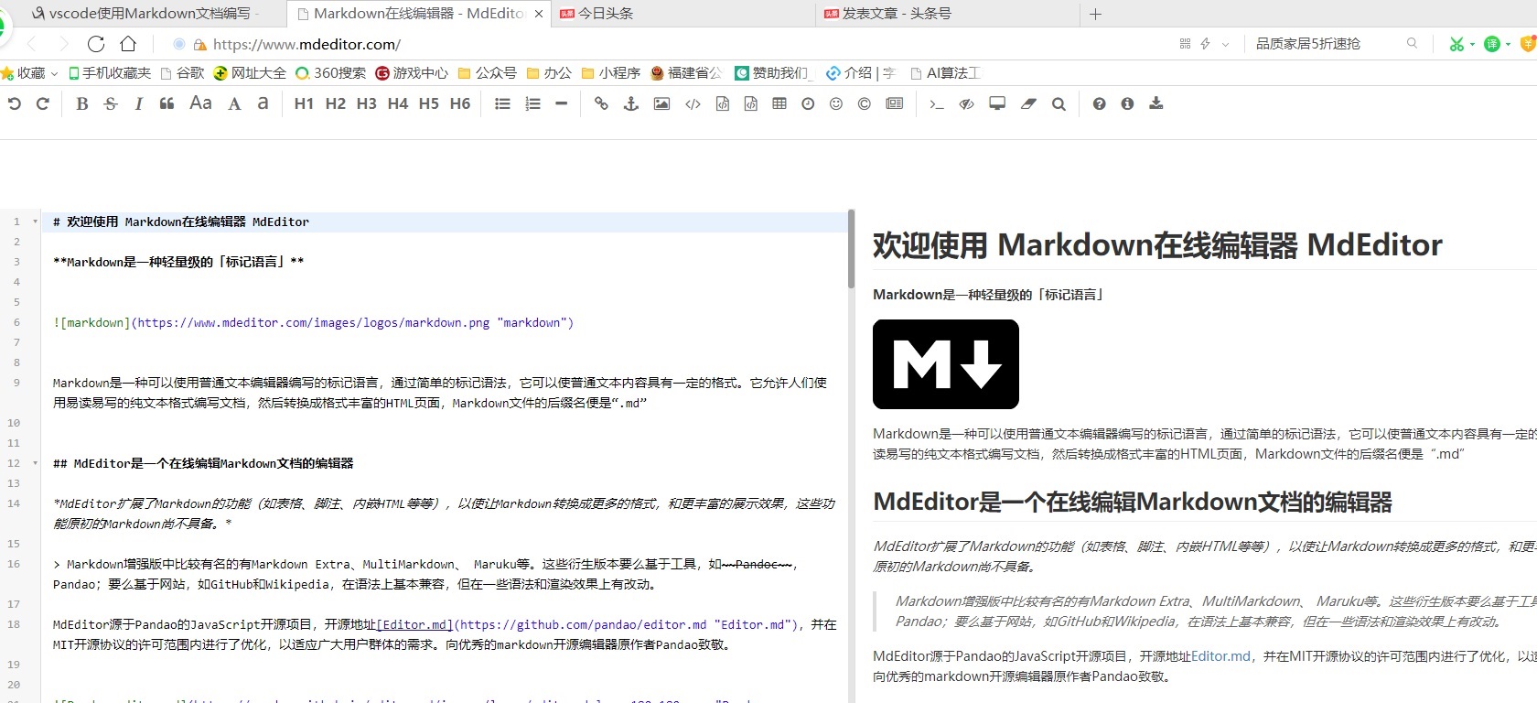Expand the 收藏 favorites dropdown
The width and height of the screenshot is (1537, 703).
(30, 73)
